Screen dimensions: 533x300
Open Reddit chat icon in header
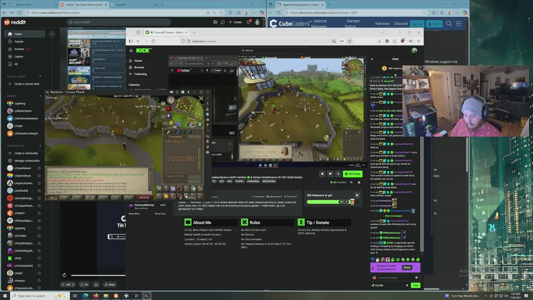(223, 22)
